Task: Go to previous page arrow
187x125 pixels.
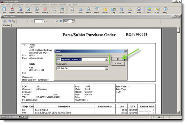Action: coord(24,21)
